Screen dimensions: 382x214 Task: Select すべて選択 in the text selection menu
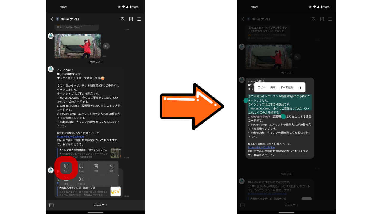click(287, 87)
